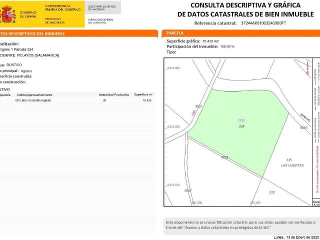Screen dimensions: 320x240
Task: Click the catastral certification disclaimer note
Action: pos(241,224)
